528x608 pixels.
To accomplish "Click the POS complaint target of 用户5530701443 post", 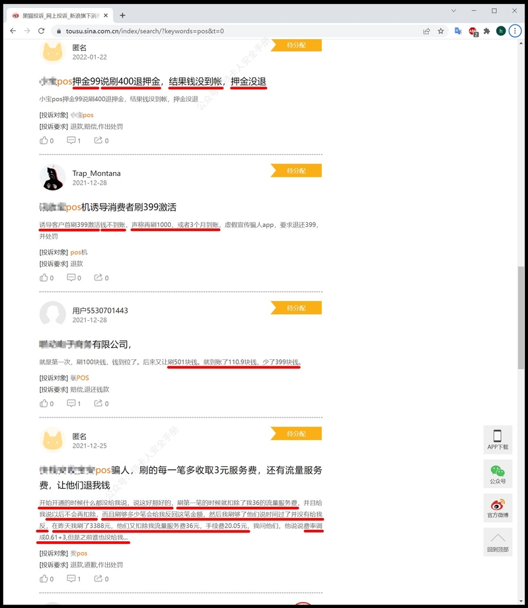I will tap(80, 378).
